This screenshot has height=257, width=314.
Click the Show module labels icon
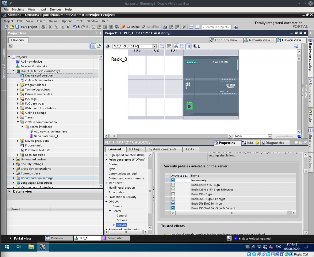click(x=169, y=46)
